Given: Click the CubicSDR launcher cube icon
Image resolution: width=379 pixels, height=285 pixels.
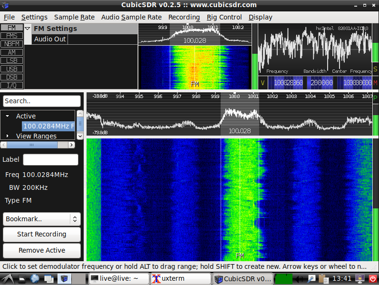Looking at the screenshot, I should 64,279.
